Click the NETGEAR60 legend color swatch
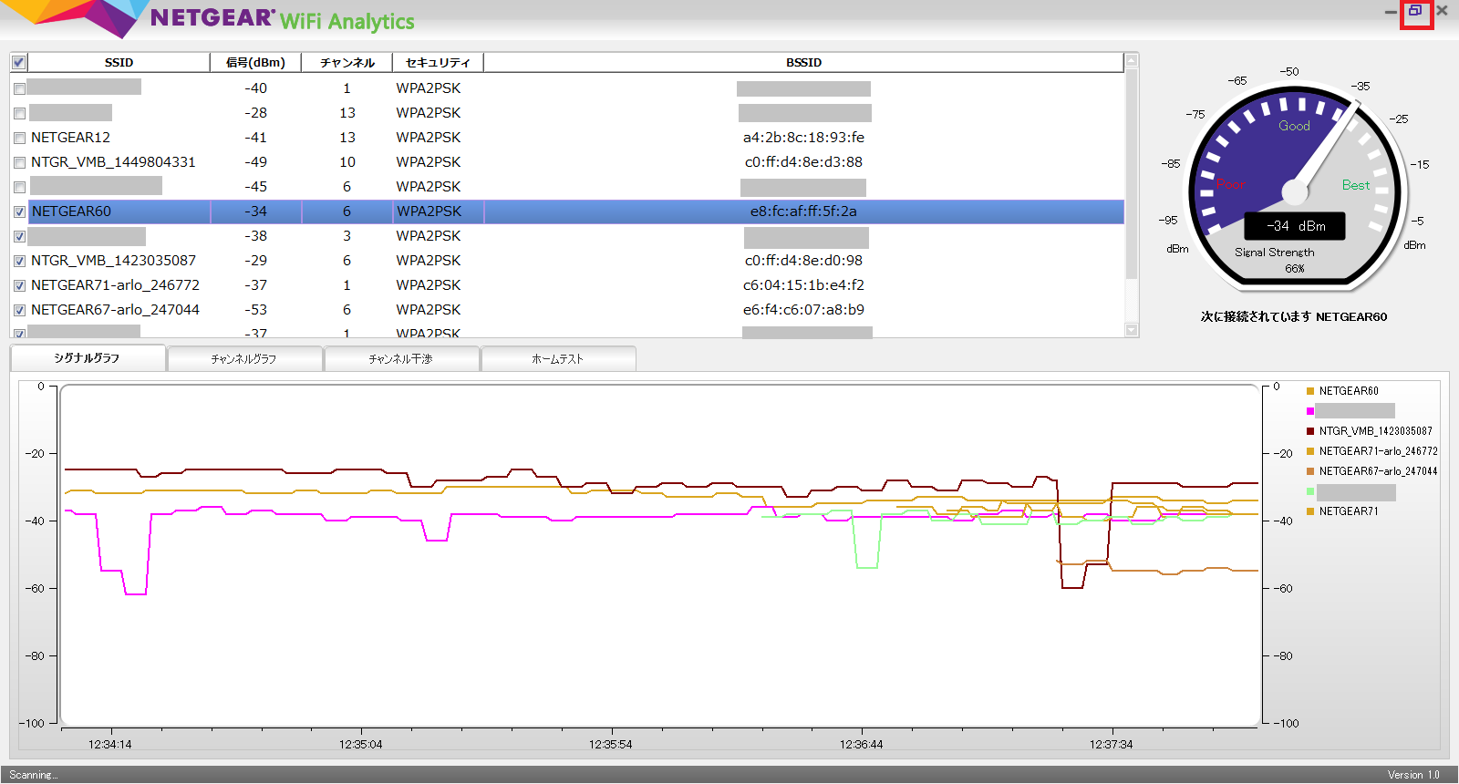Screen dimensions: 1459x784 pyautogui.click(x=1310, y=391)
